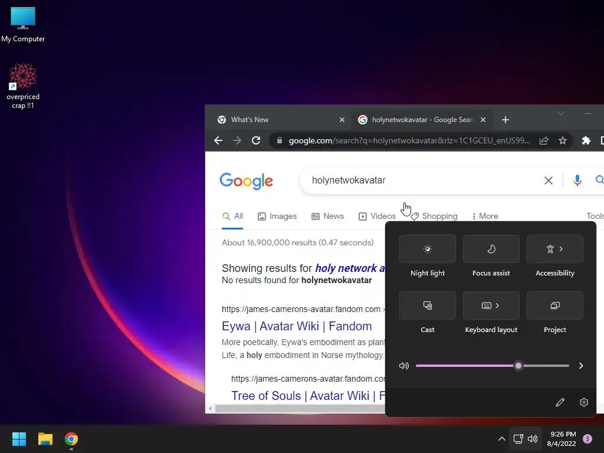The image size is (604, 453).
Task: Close the What's New tab
Action: pyautogui.click(x=342, y=120)
